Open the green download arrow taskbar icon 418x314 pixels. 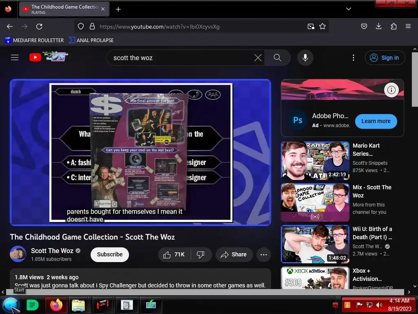pyautogui.click(x=151, y=305)
